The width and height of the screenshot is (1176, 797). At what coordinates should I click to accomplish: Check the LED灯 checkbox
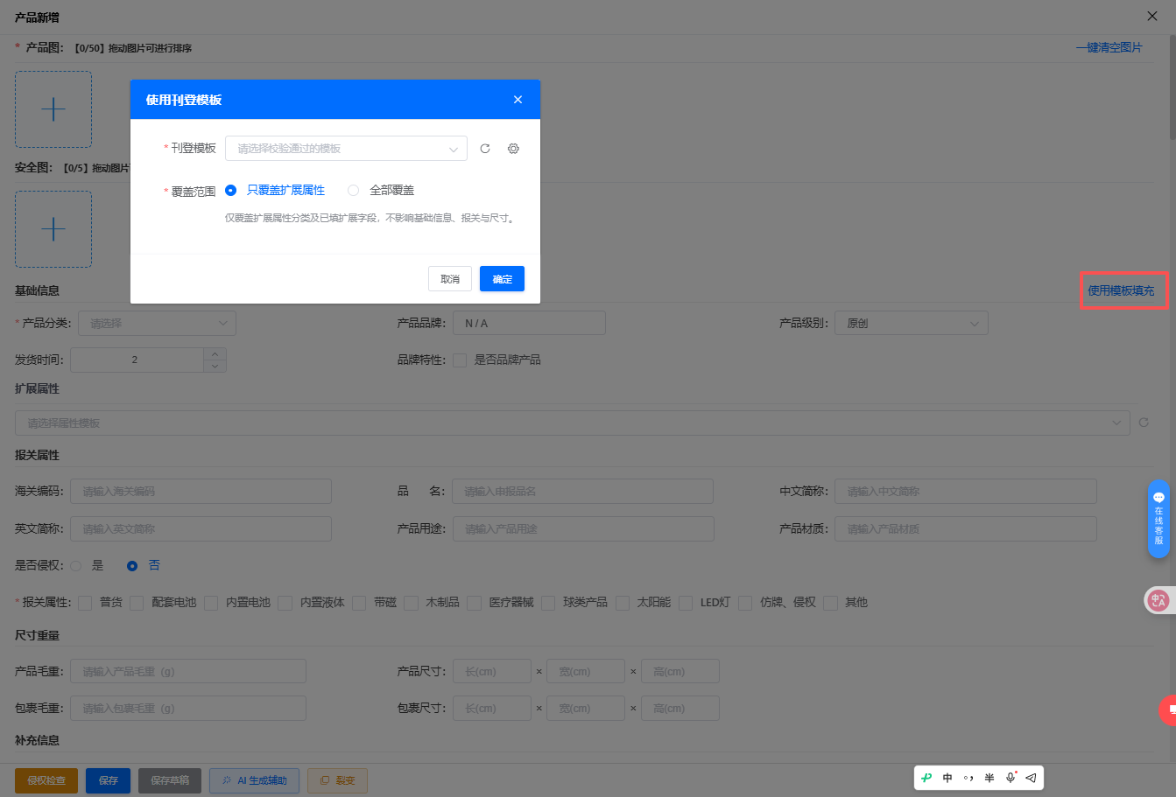[686, 603]
